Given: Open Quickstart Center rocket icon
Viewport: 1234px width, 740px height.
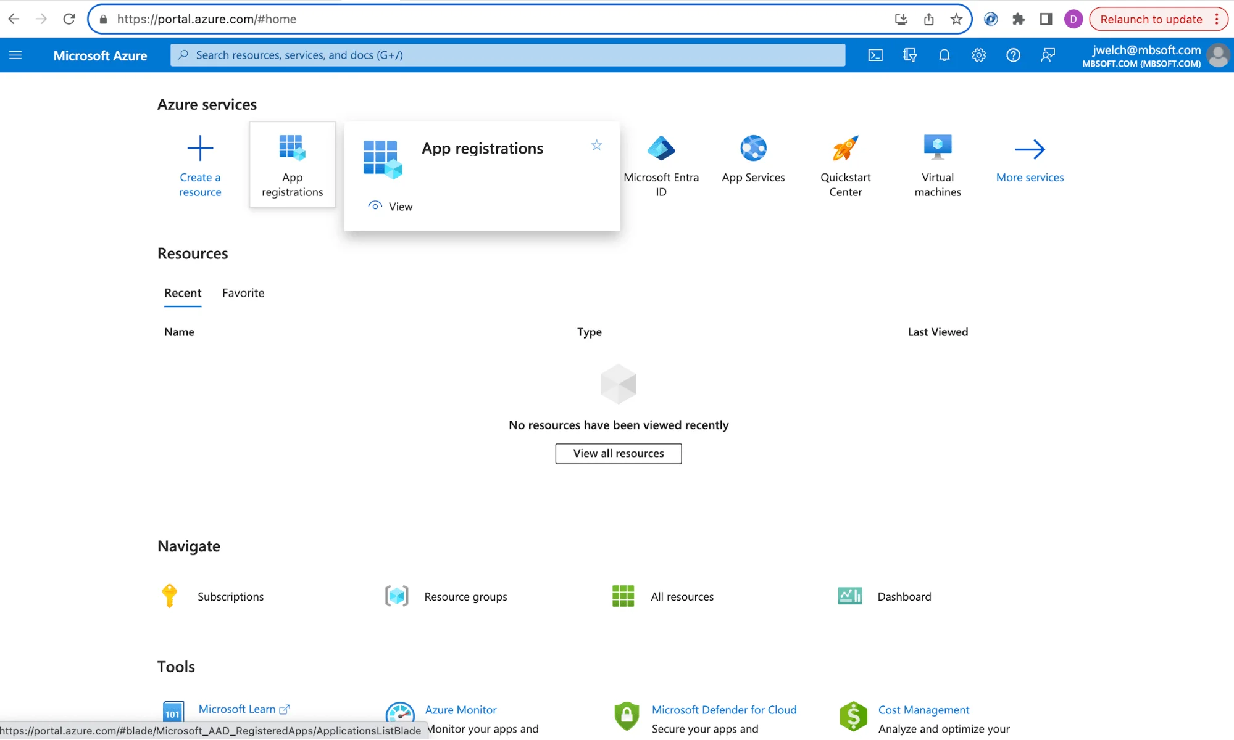Looking at the screenshot, I should pyautogui.click(x=845, y=148).
